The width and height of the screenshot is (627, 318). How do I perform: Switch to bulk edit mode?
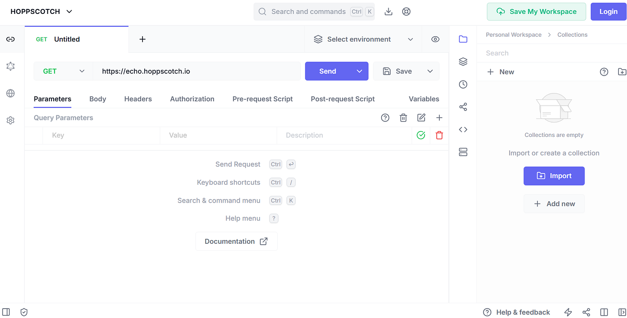click(x=421, y=118)
